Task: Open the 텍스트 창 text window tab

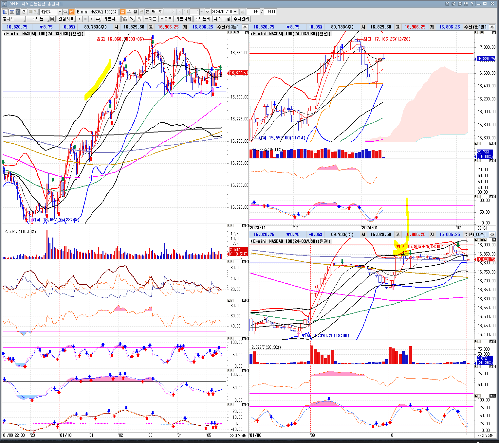Action: [x=222, y=19]
